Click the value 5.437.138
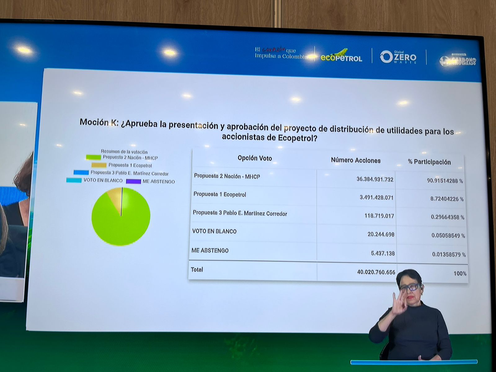This screenshot has height=372, width=496. coord(383,253)
